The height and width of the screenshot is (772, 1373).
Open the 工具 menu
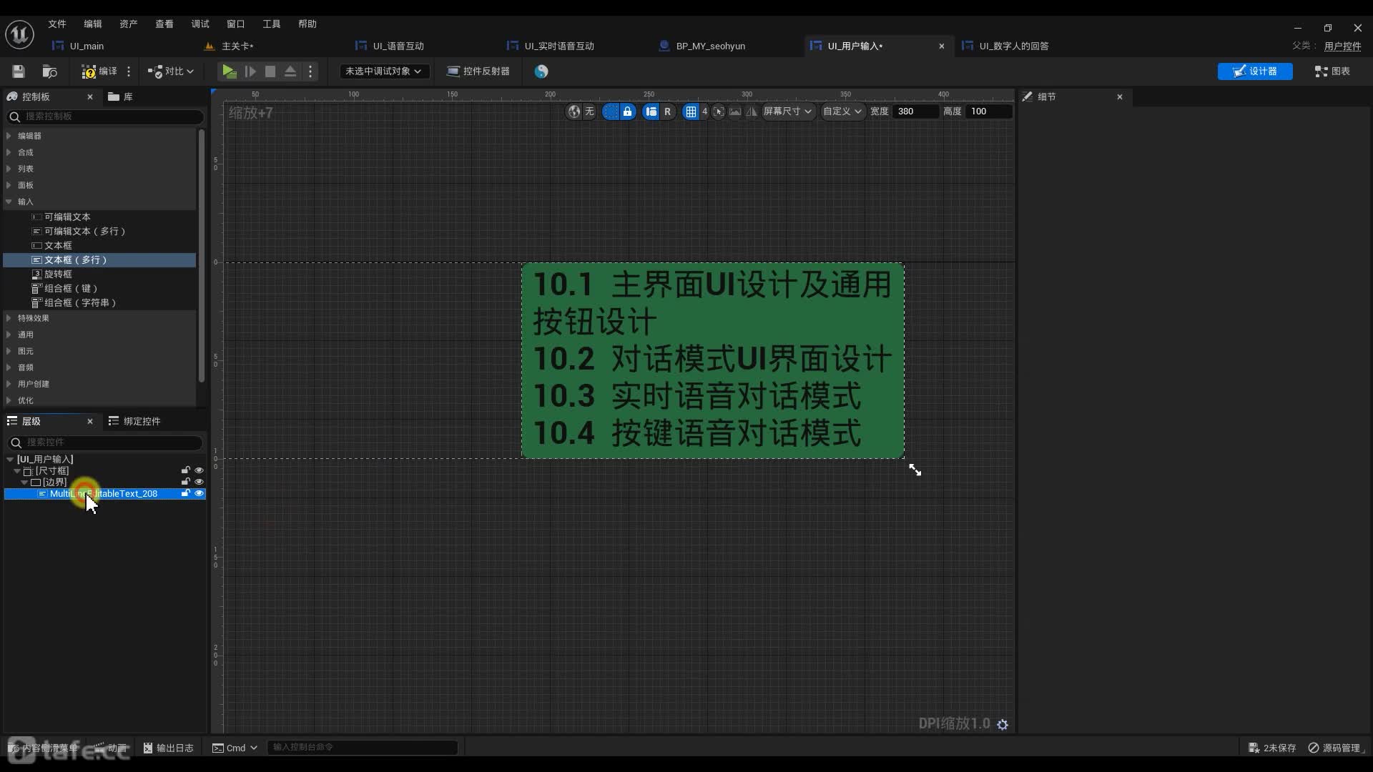pos(272,24)
